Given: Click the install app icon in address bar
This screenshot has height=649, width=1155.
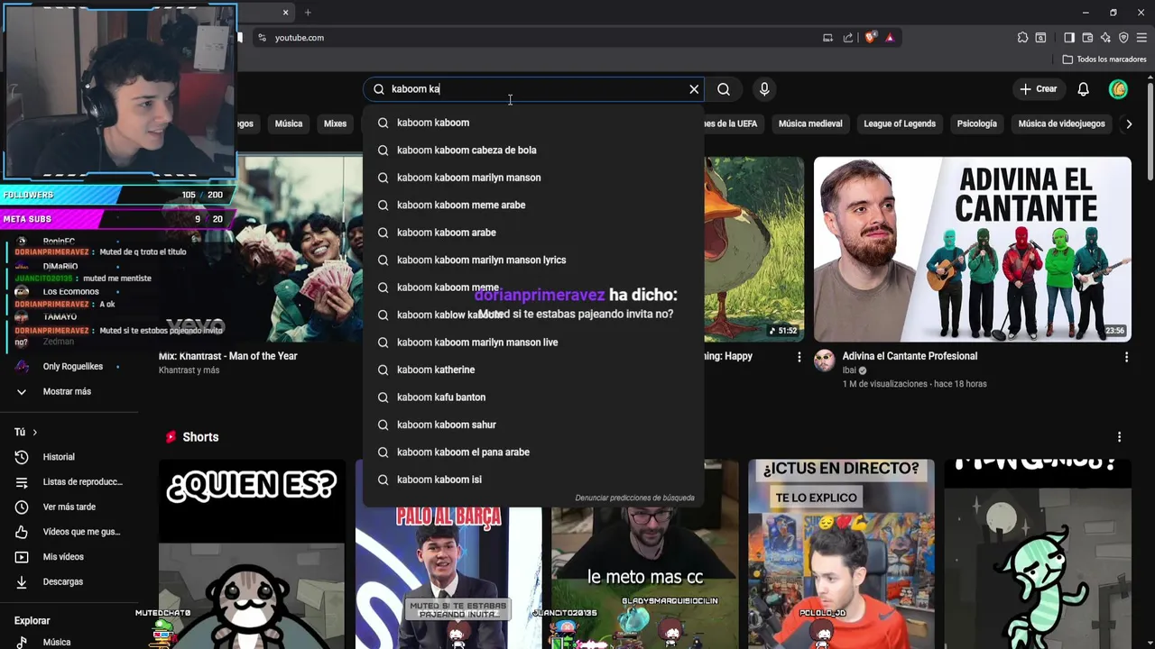Looking at the screenshot, I should (827, 38).
